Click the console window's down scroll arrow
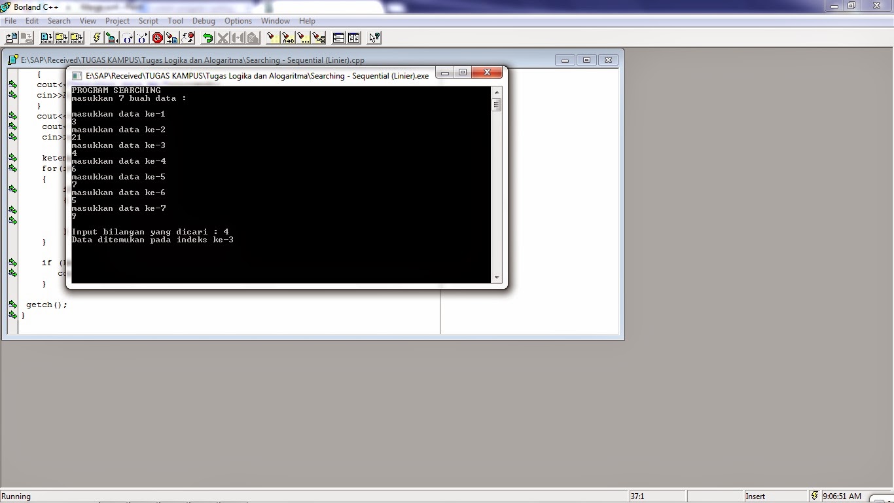This screenshot has height=503, width=894. point(496,278)
